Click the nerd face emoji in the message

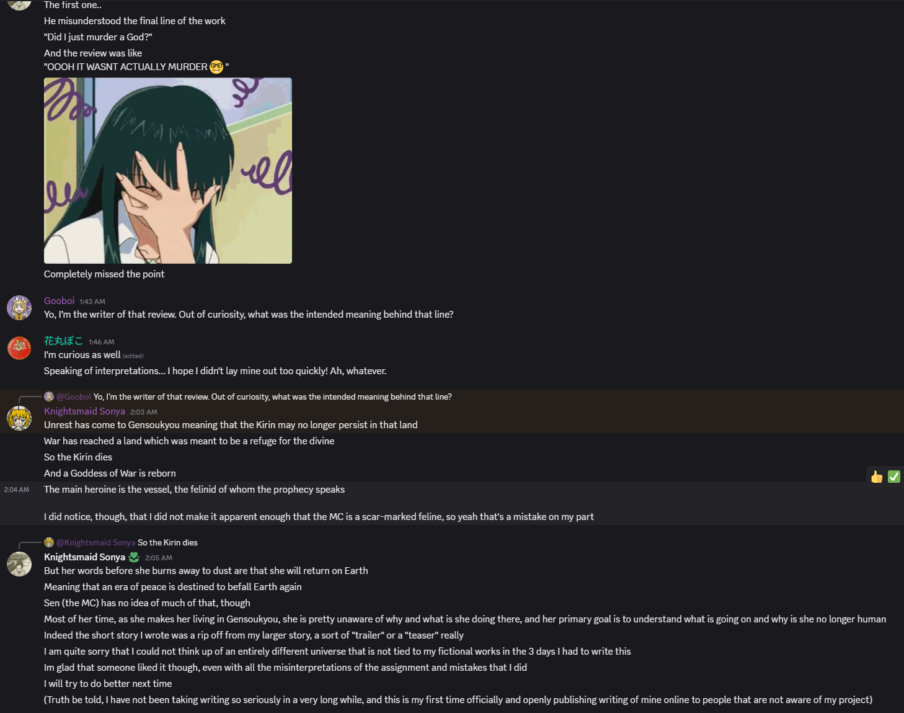216,67
